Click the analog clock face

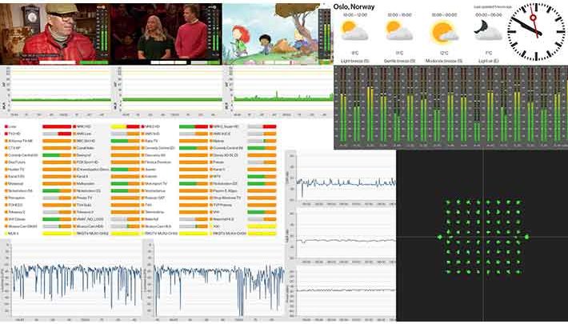point(537,30)
